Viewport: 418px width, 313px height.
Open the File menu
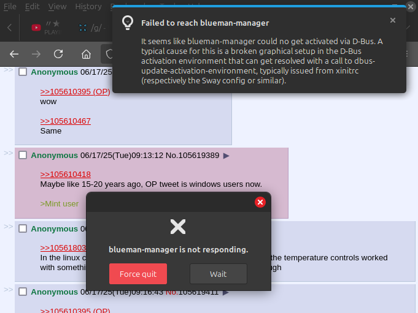pyautogui.click(x=10, y=6)
